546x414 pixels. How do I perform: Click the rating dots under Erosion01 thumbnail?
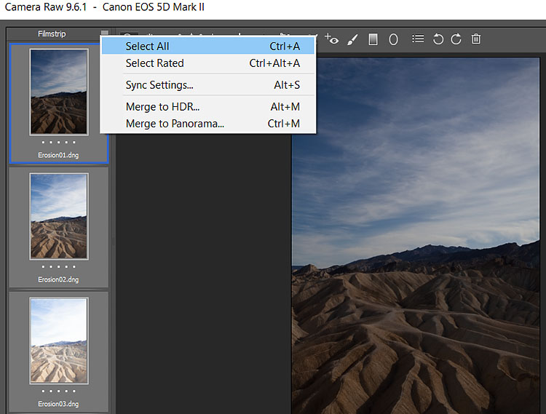pyautogui.click(x=58, y=143)
